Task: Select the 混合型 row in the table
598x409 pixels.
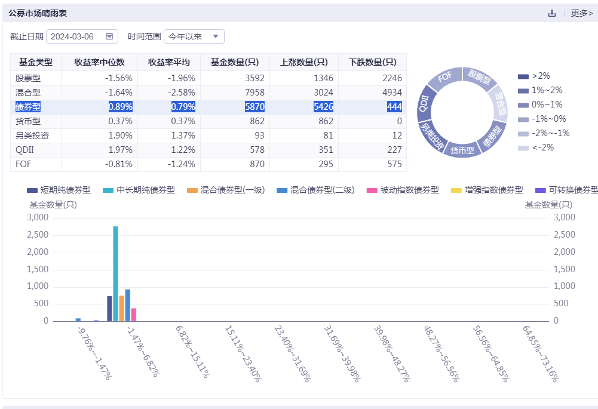Action: (28, 93)
